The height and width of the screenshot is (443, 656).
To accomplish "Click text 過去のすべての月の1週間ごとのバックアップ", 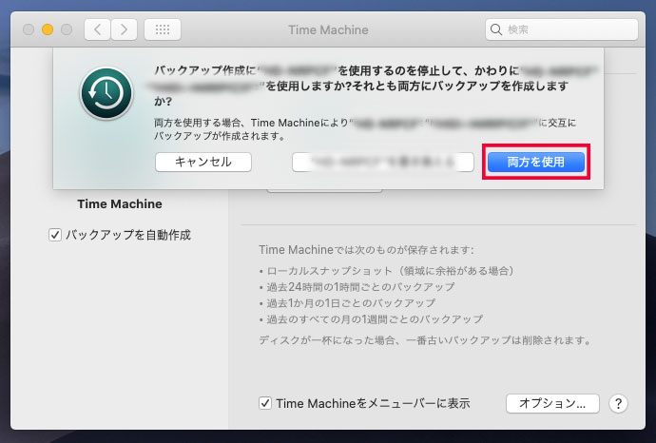I will [375, 319].
